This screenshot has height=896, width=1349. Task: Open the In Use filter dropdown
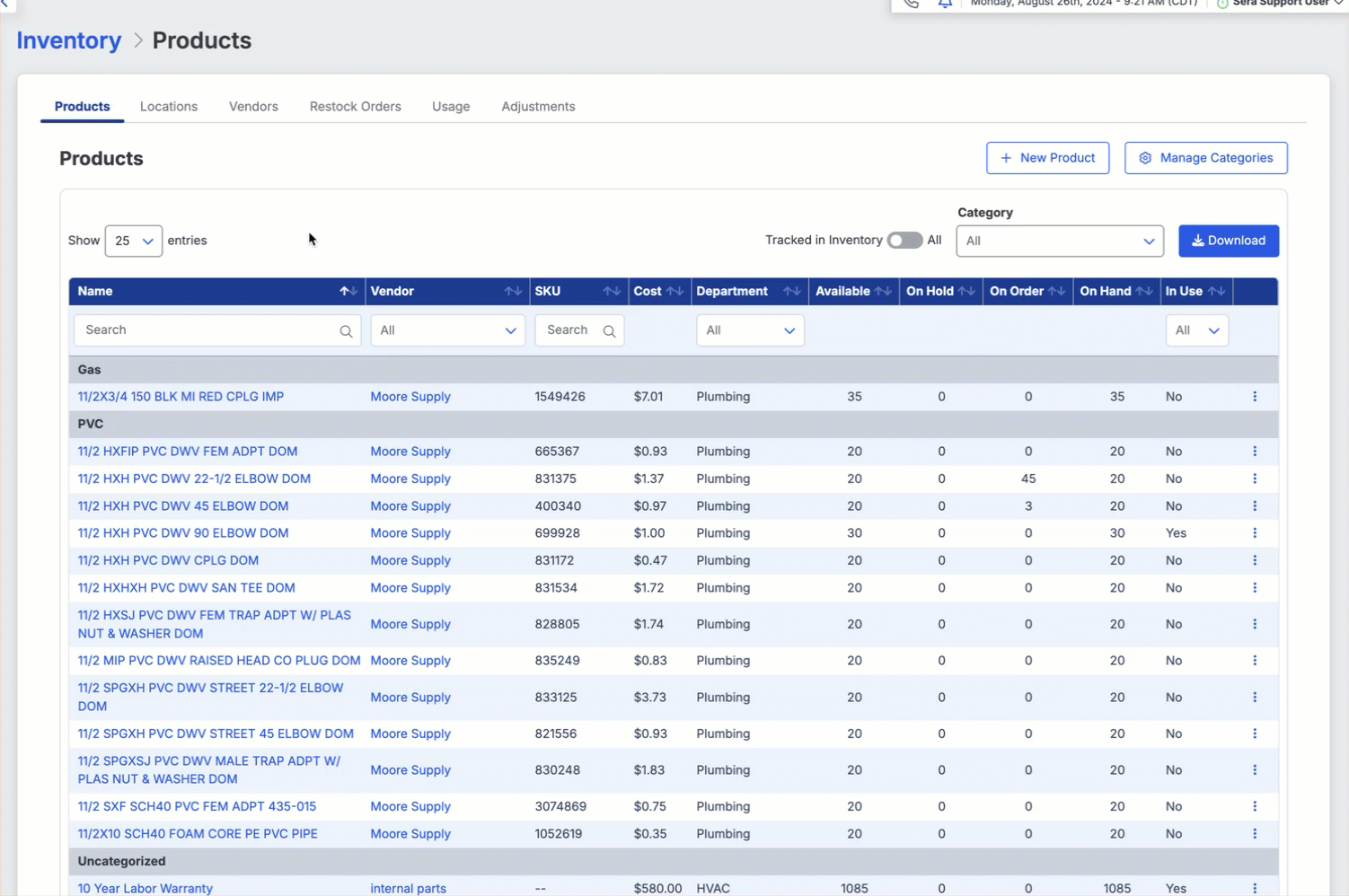[1196, 330]
